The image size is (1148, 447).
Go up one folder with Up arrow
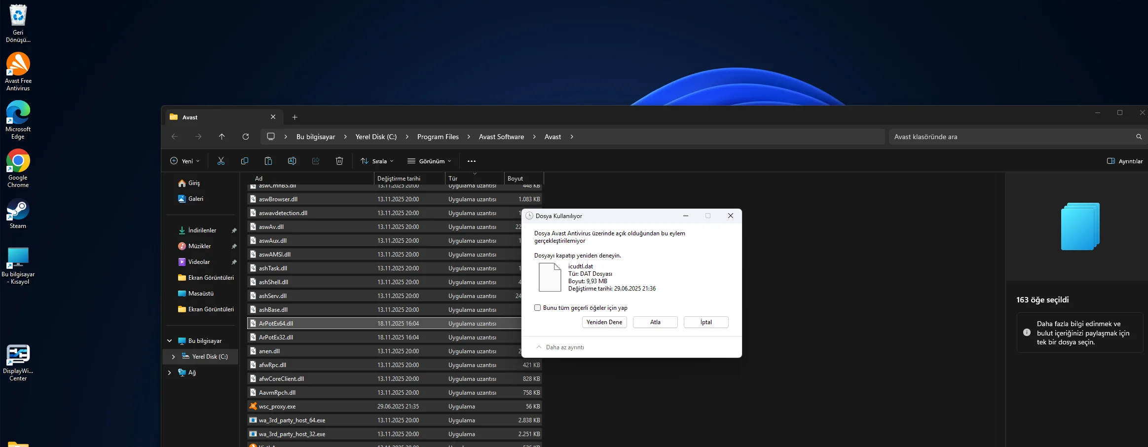[x=222, y=137]
